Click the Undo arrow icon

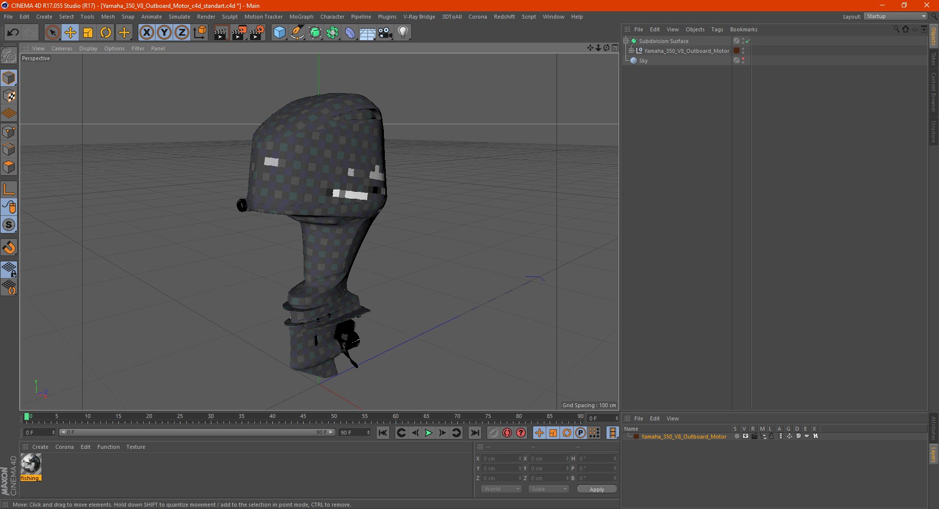[x=13, y=33]
